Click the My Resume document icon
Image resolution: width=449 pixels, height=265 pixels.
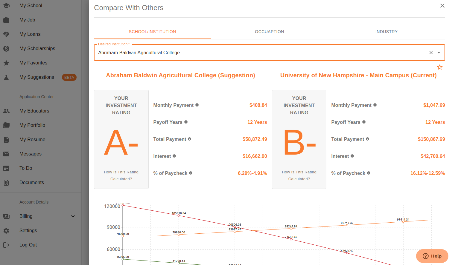[6, 140]
